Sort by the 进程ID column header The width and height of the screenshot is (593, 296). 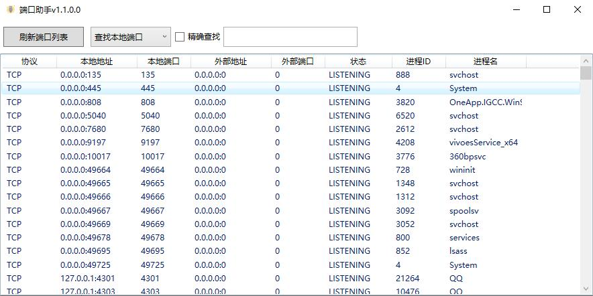pyautogui.click(x=418, y=62)
